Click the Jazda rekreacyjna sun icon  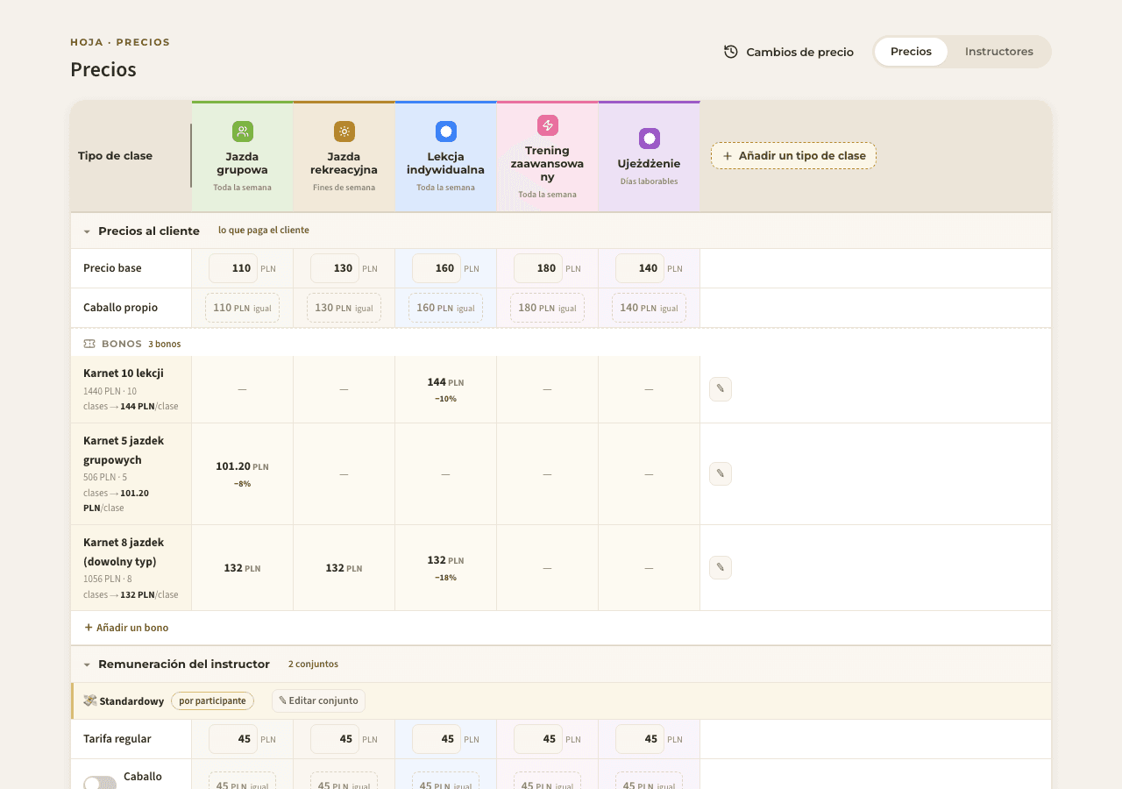point(344,131)
